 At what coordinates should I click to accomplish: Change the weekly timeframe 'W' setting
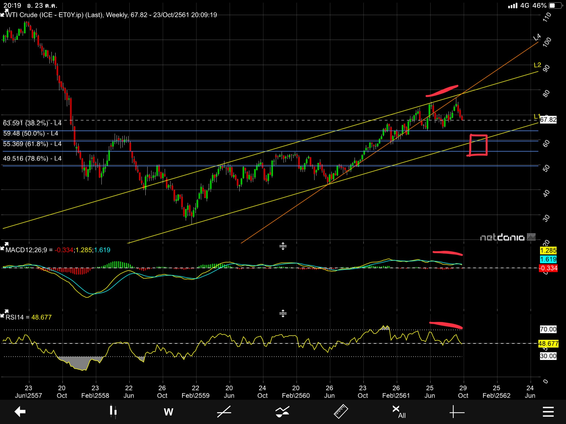[168, 412]
